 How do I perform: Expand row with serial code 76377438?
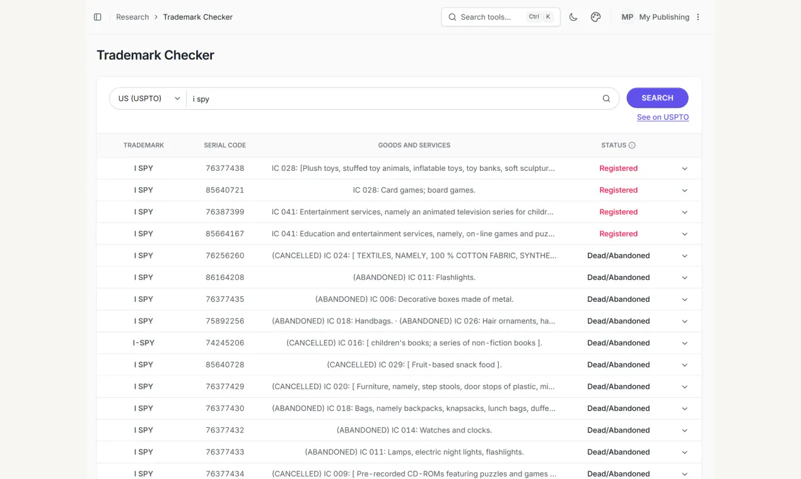[684, 169]
